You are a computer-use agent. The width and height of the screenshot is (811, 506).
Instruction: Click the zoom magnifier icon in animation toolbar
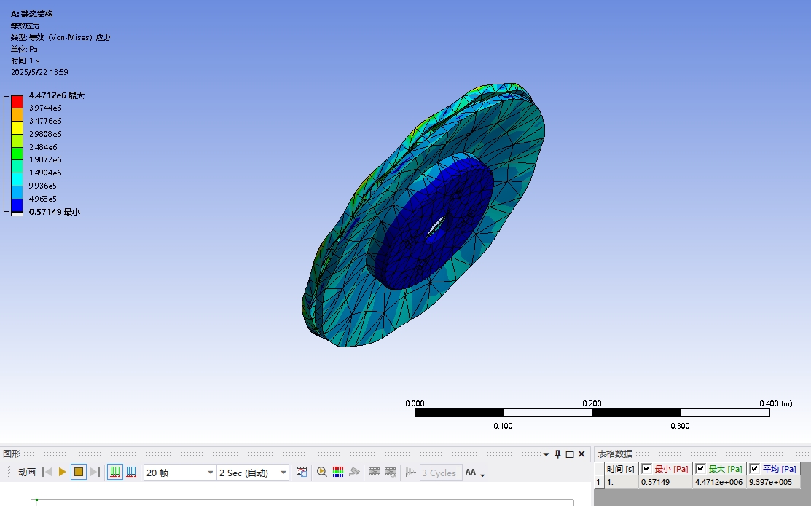pyautogui.click(x=321, y=472)
